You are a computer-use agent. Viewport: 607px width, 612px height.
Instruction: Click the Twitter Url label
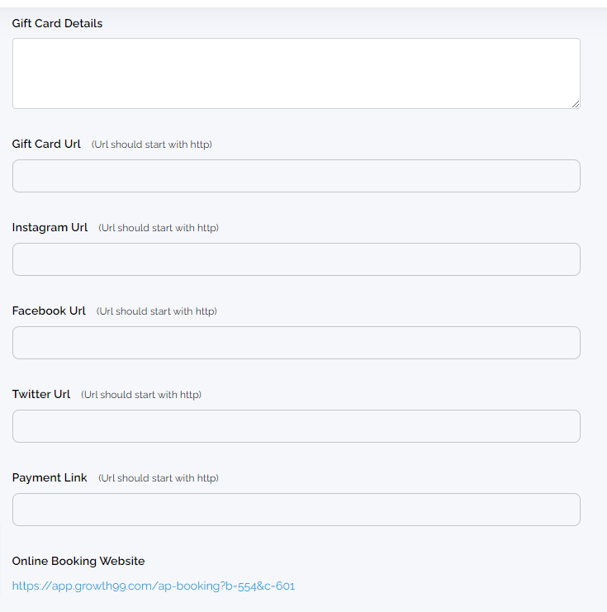coord(41,394)
